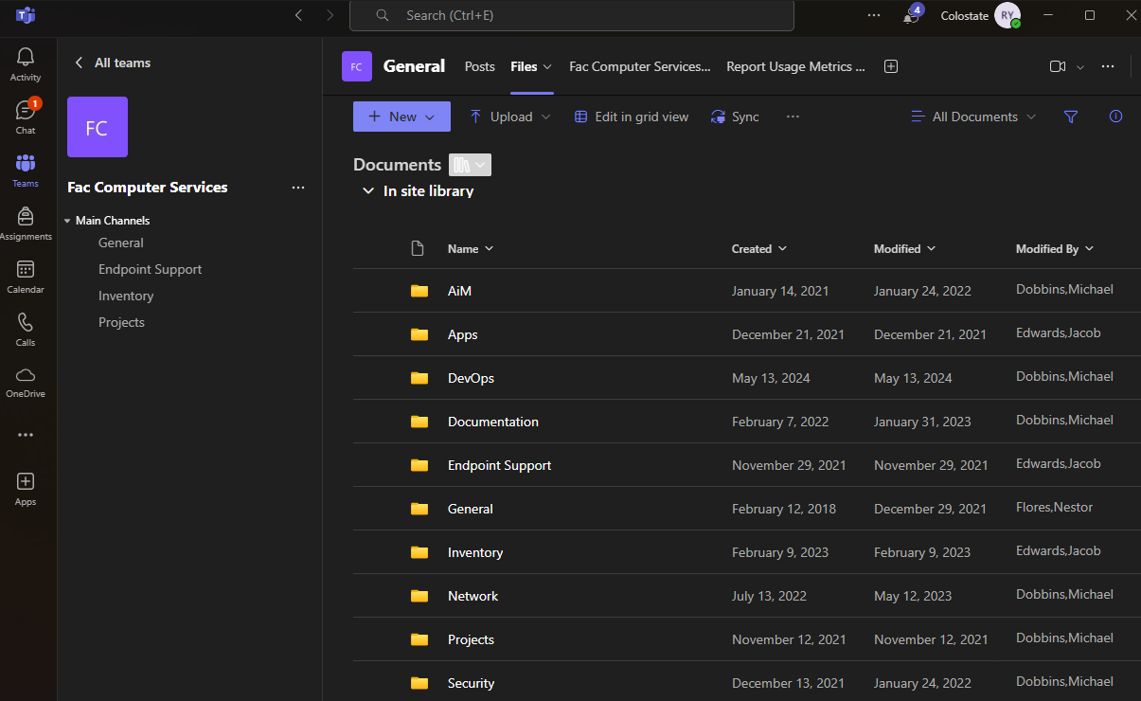This screenshot has height=701, width=1141.
Task: Open the Endpoint Support folder in list
Action: [x=500, y=465]
